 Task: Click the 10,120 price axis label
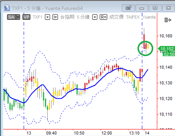(x=166, y=99)
